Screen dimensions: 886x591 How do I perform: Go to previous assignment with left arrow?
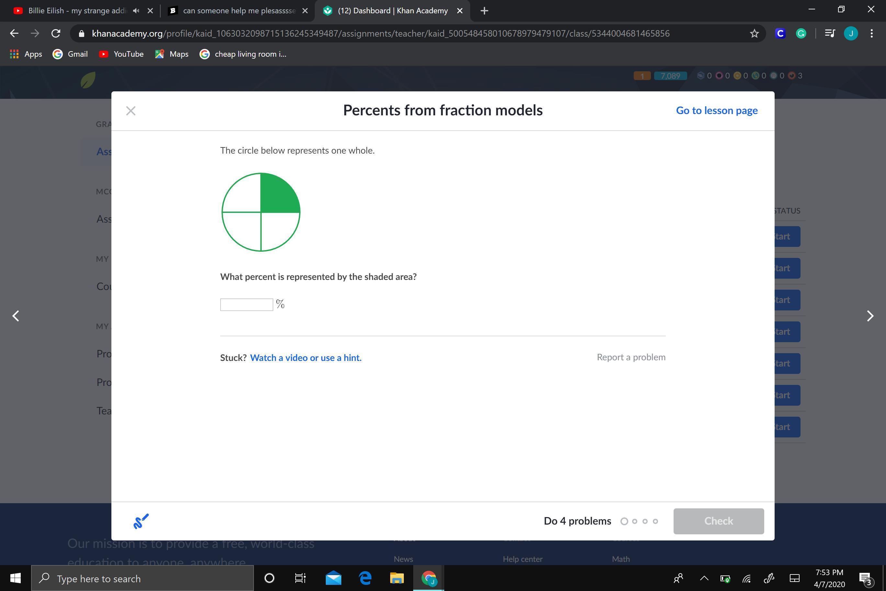pos(16,316)
